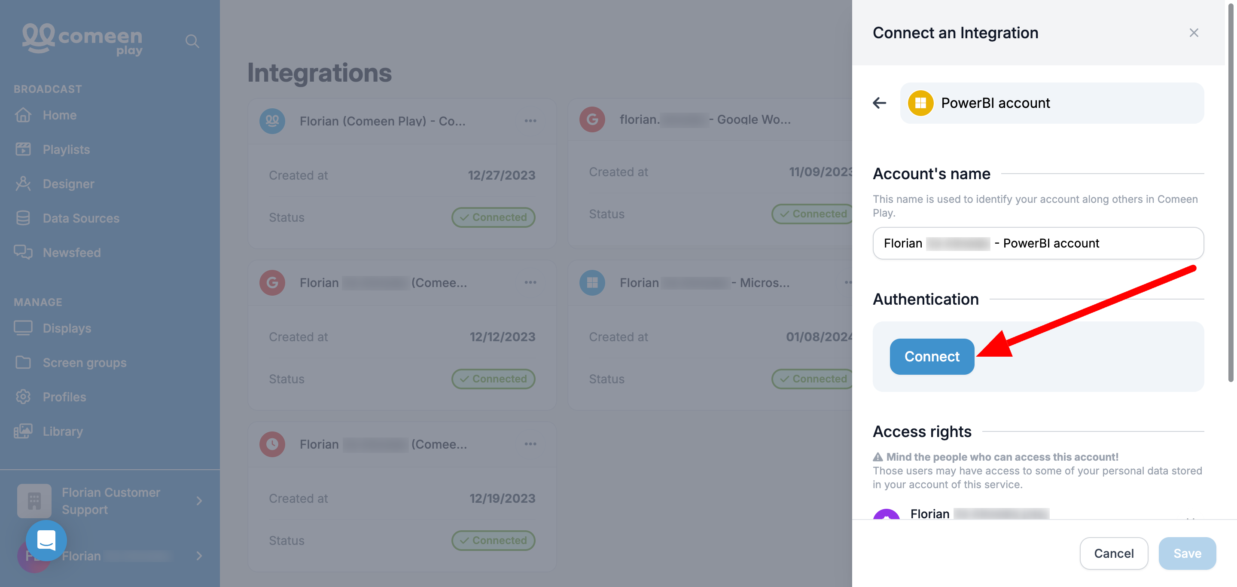Screen dimensions: 1237x587
Task: Open options for Florian (Comeen Play) card
Action: pos(530,121)
